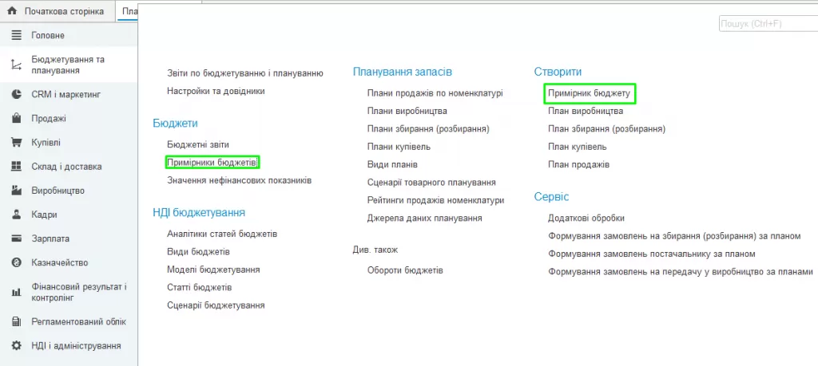Create a План купівель document

pyautogui.click(x=578, y=147)
